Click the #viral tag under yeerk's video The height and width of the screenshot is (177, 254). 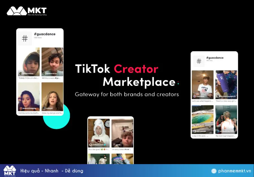click(126, 149)
